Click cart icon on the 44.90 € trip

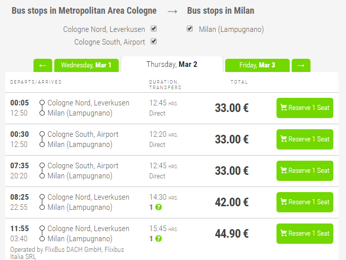tap(284, 233)
